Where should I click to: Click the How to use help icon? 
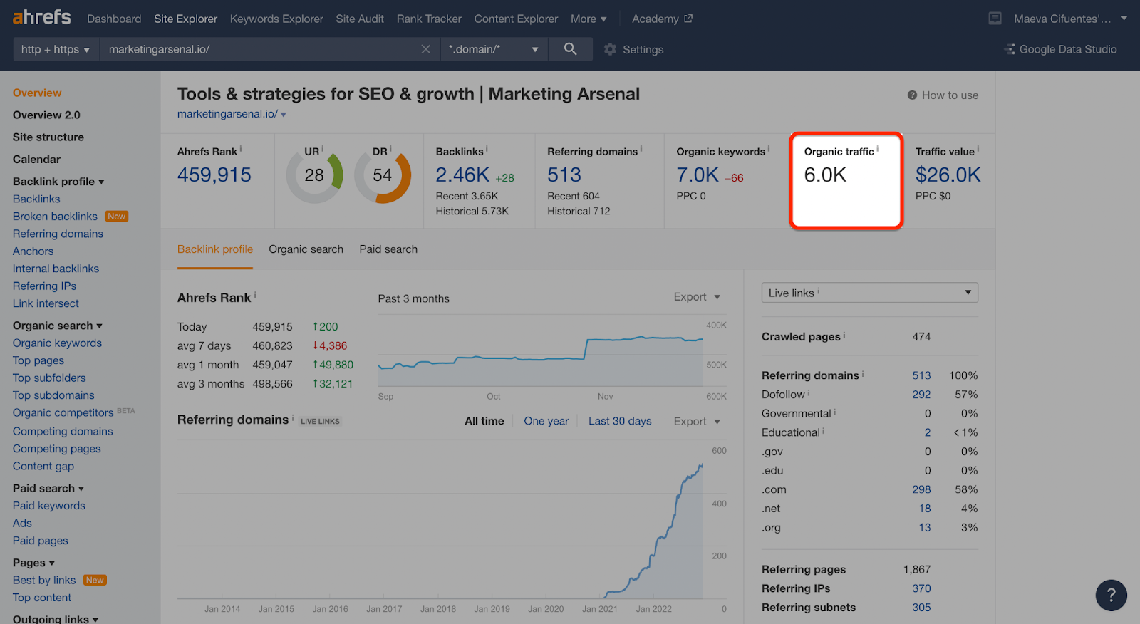pyautogui.click(x=912, y=95)
